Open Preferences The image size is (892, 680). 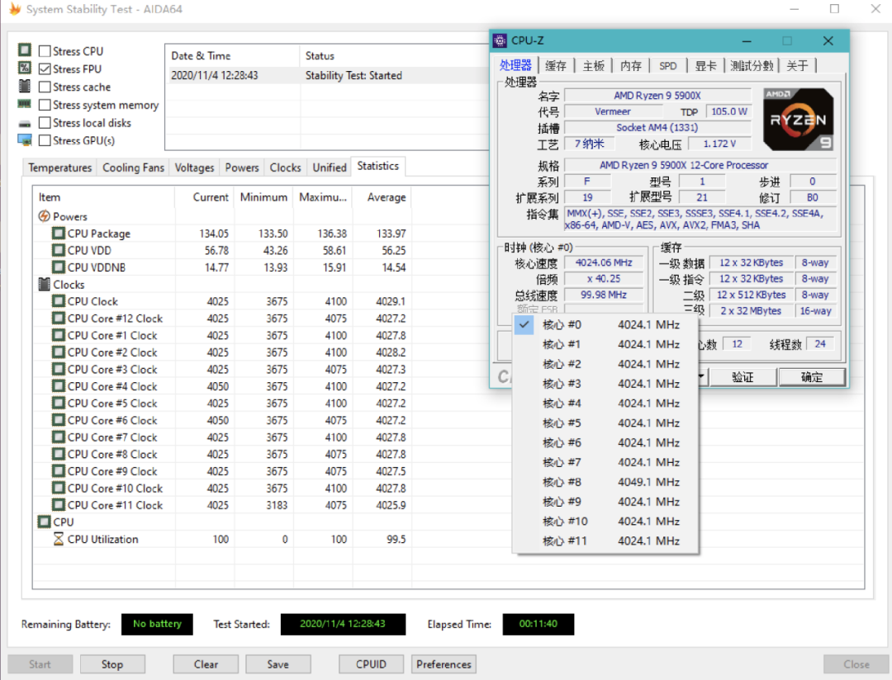[444, 664]
